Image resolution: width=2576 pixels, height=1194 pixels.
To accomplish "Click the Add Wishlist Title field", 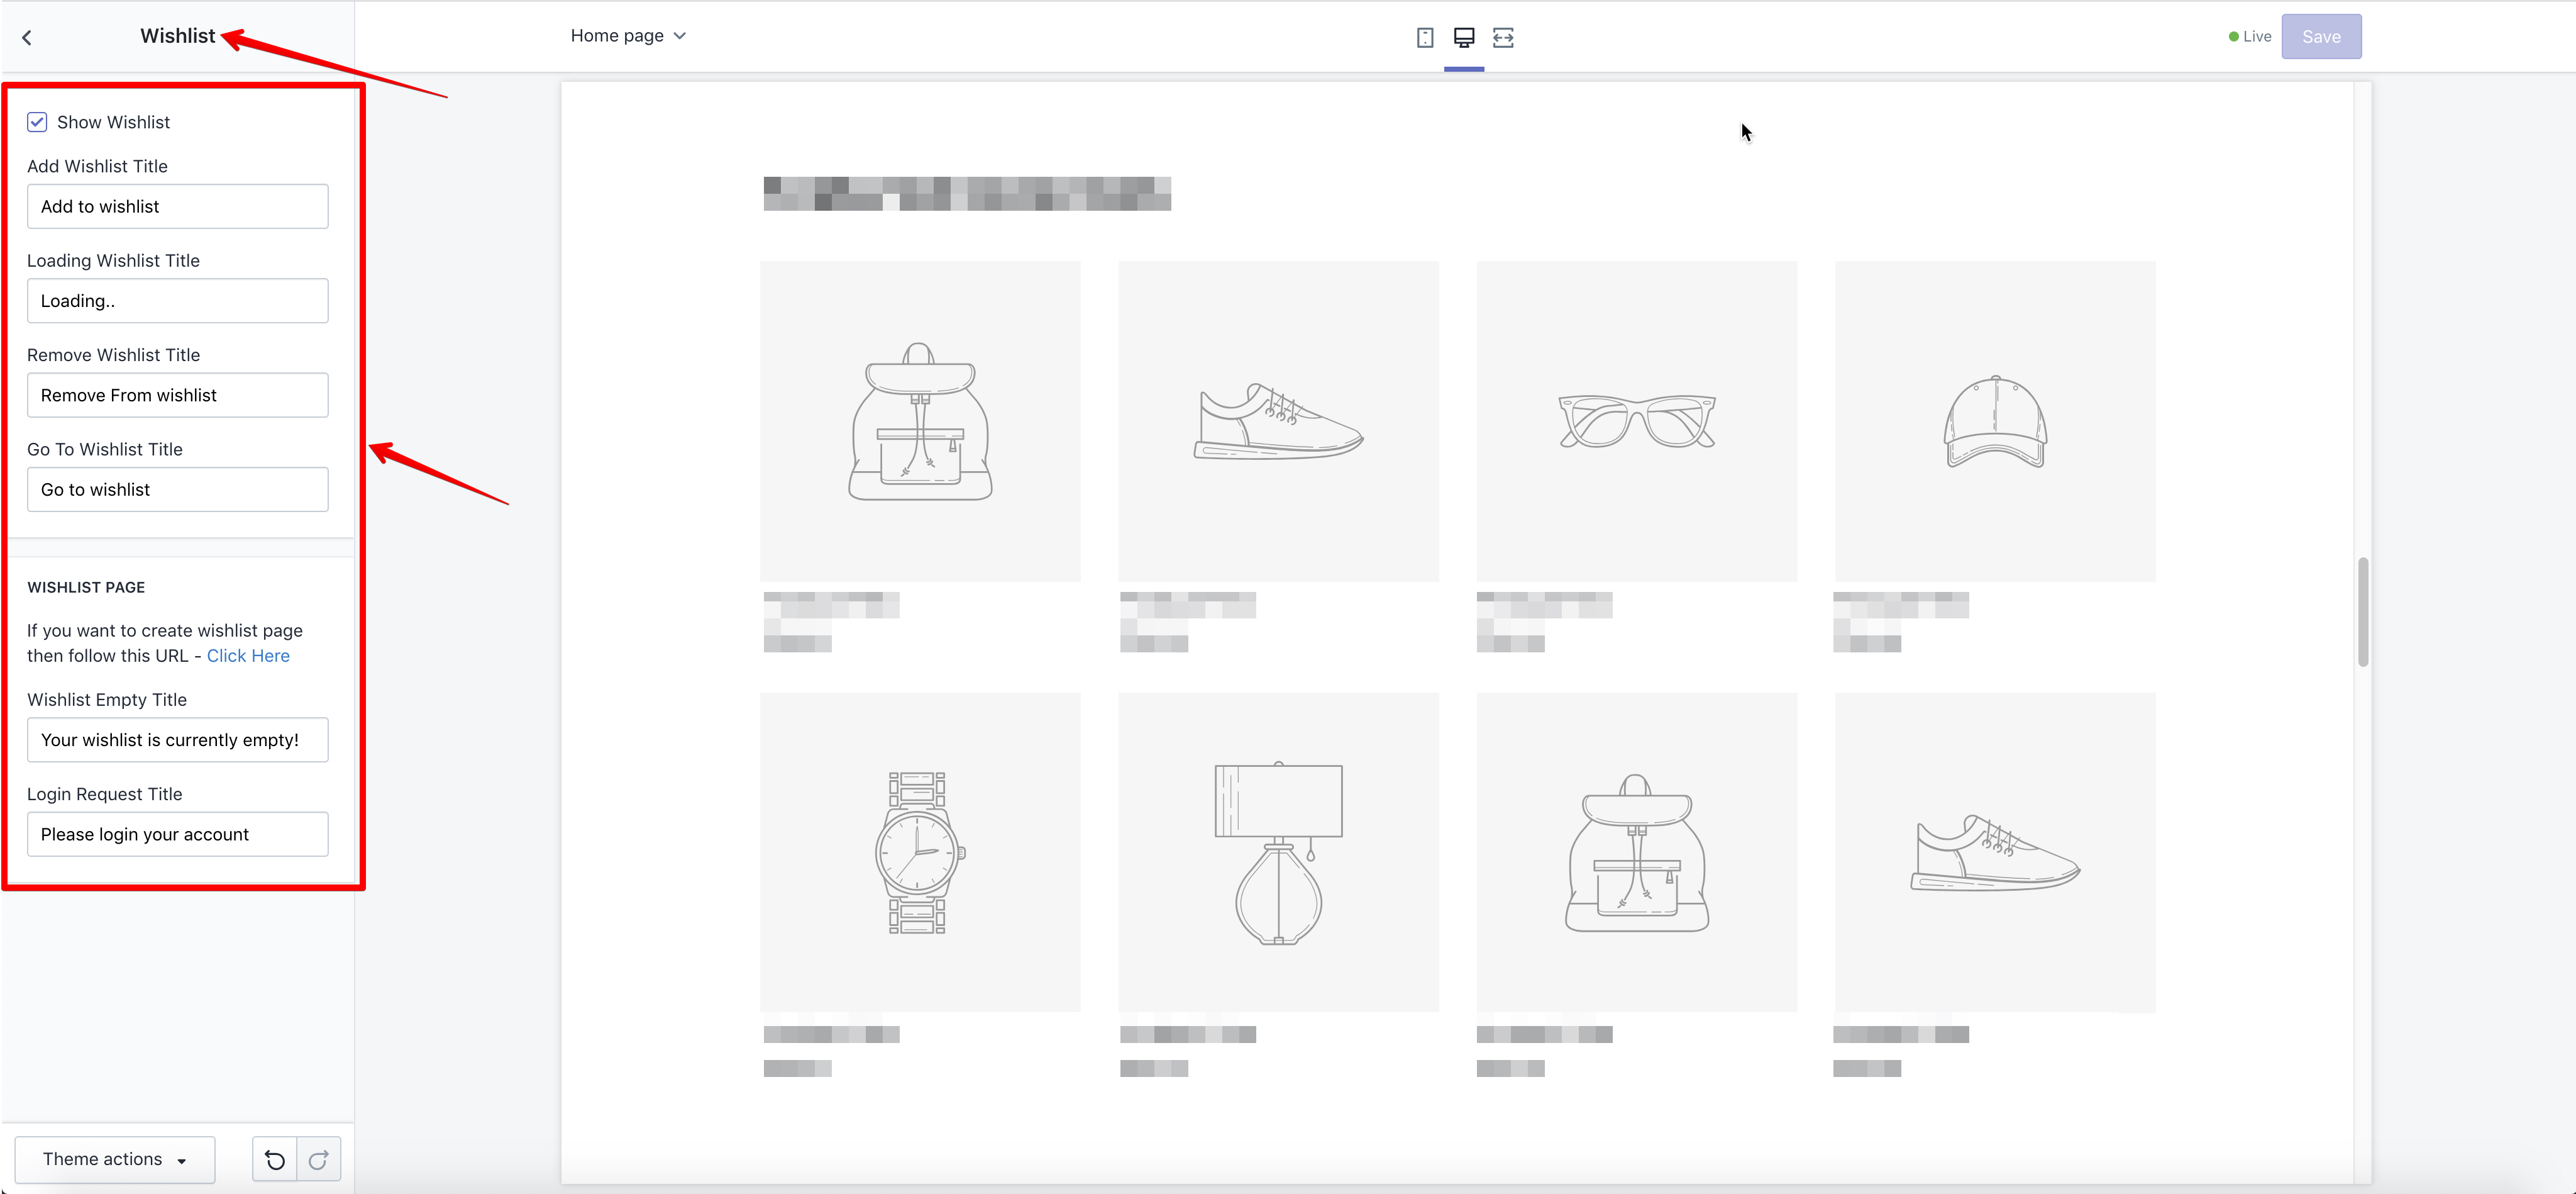I will pos(178,206).
